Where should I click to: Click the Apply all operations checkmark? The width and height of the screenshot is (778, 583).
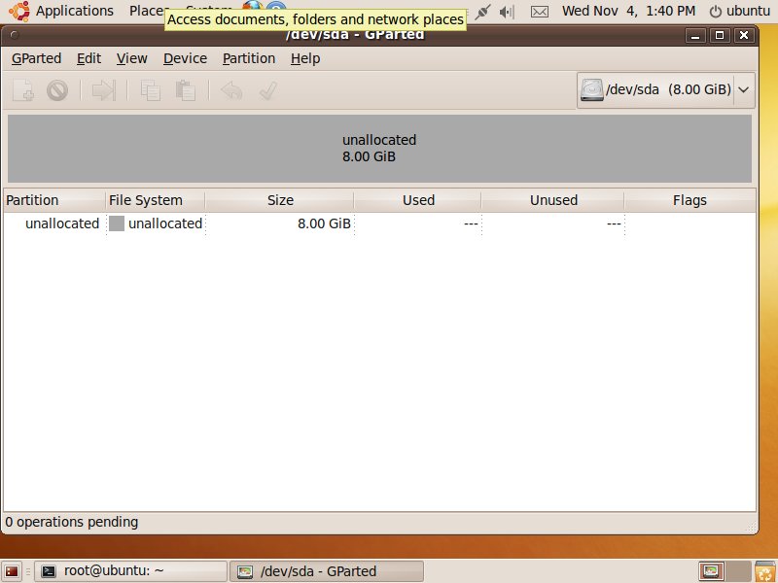[x=268, y=90]
